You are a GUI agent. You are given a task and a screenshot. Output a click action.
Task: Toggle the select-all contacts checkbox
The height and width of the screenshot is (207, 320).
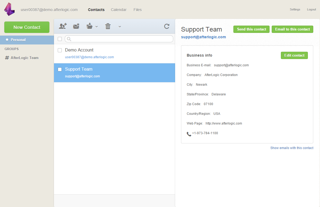coord(60,39)
